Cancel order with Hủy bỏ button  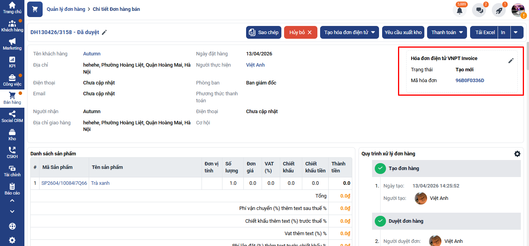coord(300,33)
